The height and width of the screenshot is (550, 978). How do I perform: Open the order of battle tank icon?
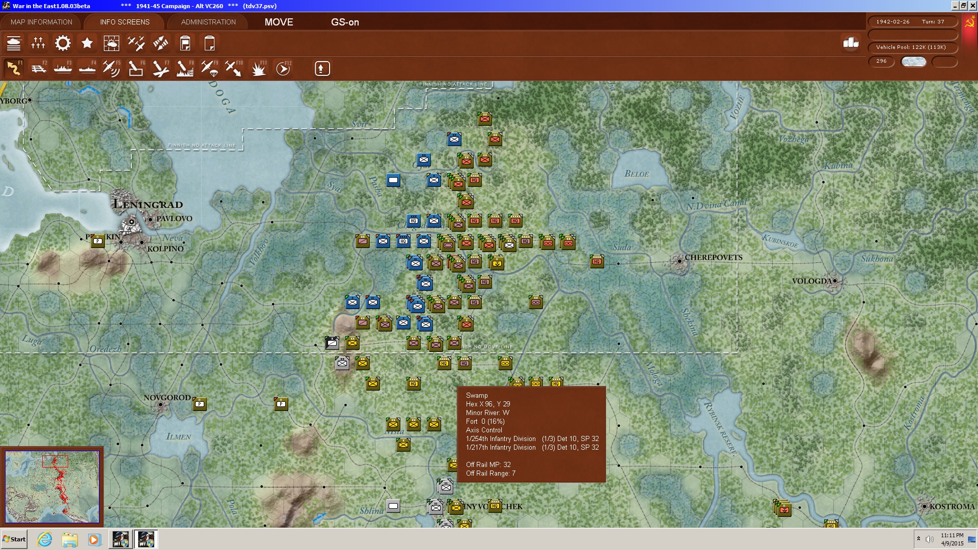(x=14, y=43)
